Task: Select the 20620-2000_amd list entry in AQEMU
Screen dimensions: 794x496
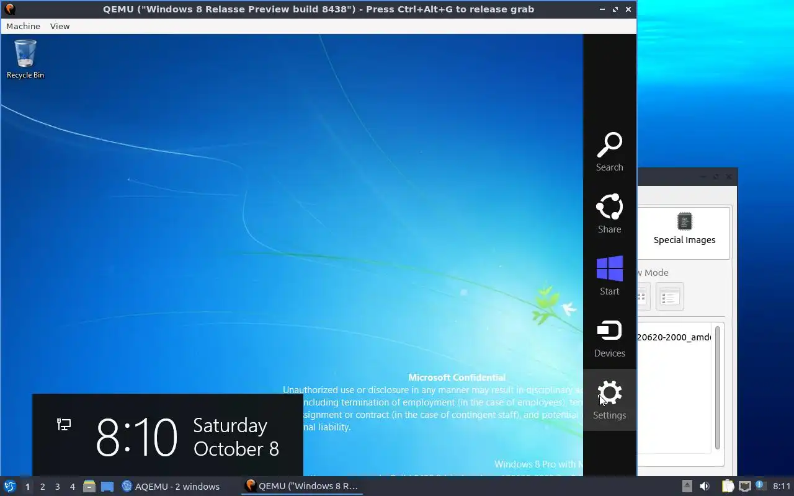Action: (x=674, y=337)
